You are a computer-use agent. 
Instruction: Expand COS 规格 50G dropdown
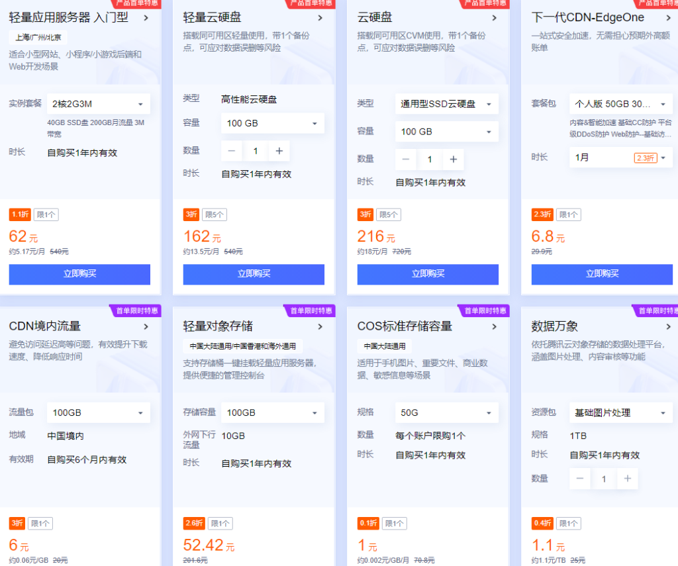[x=447, y=412]
